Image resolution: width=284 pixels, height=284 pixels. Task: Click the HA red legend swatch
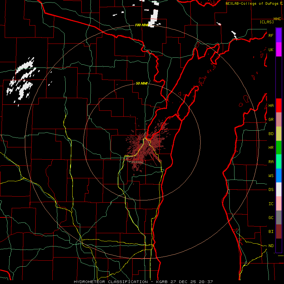(x=279, y=105)
